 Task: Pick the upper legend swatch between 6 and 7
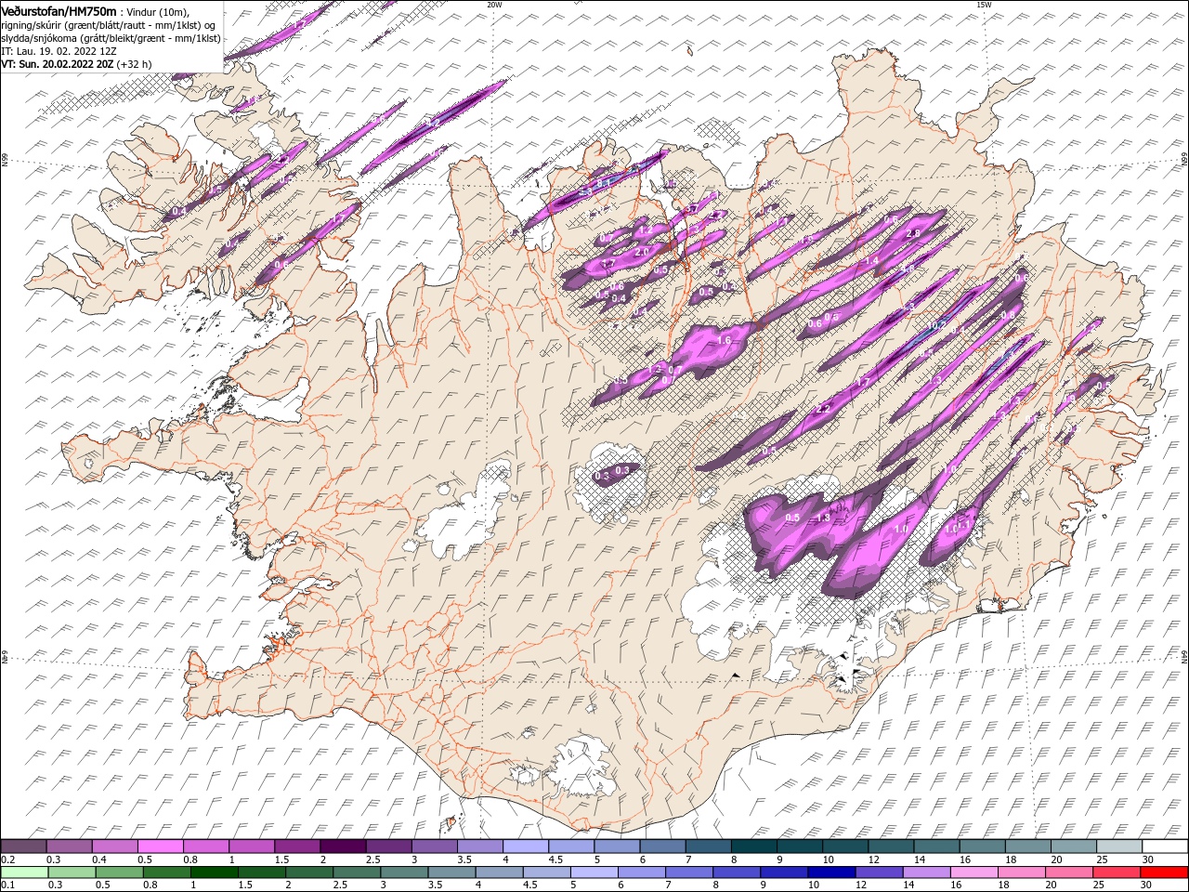tap(662, 846)
